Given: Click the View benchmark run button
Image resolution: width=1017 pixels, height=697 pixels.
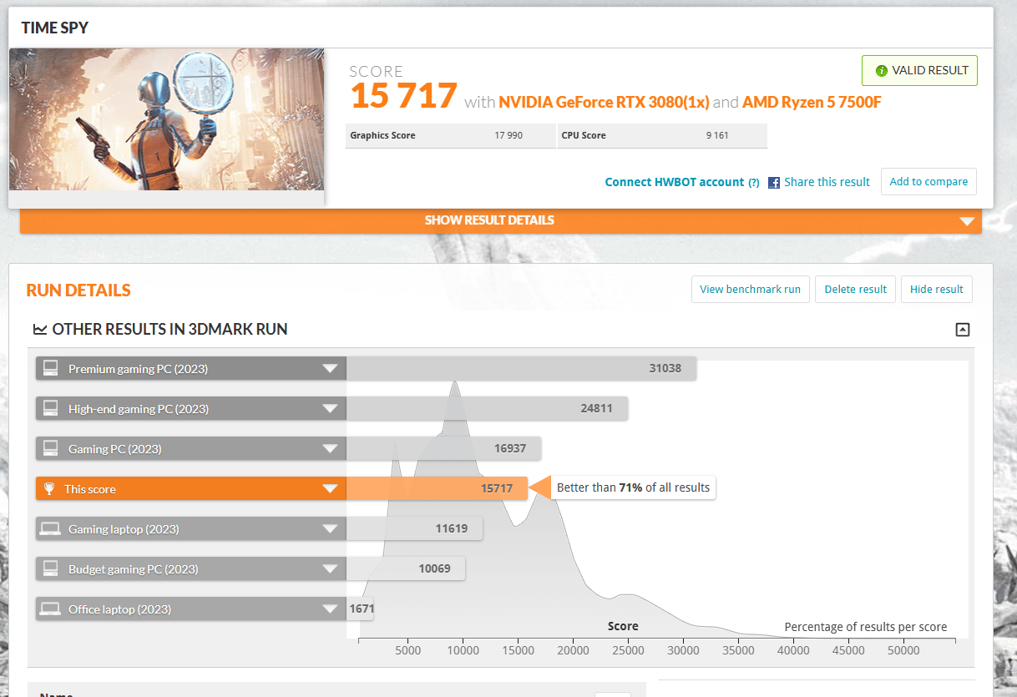Looking at the screenshot, I should [x=750, y=290].
